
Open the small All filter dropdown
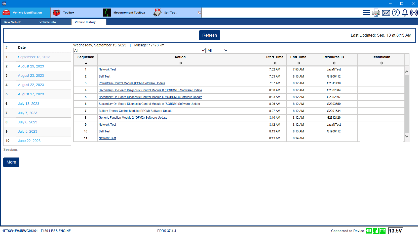pos(217,50)
